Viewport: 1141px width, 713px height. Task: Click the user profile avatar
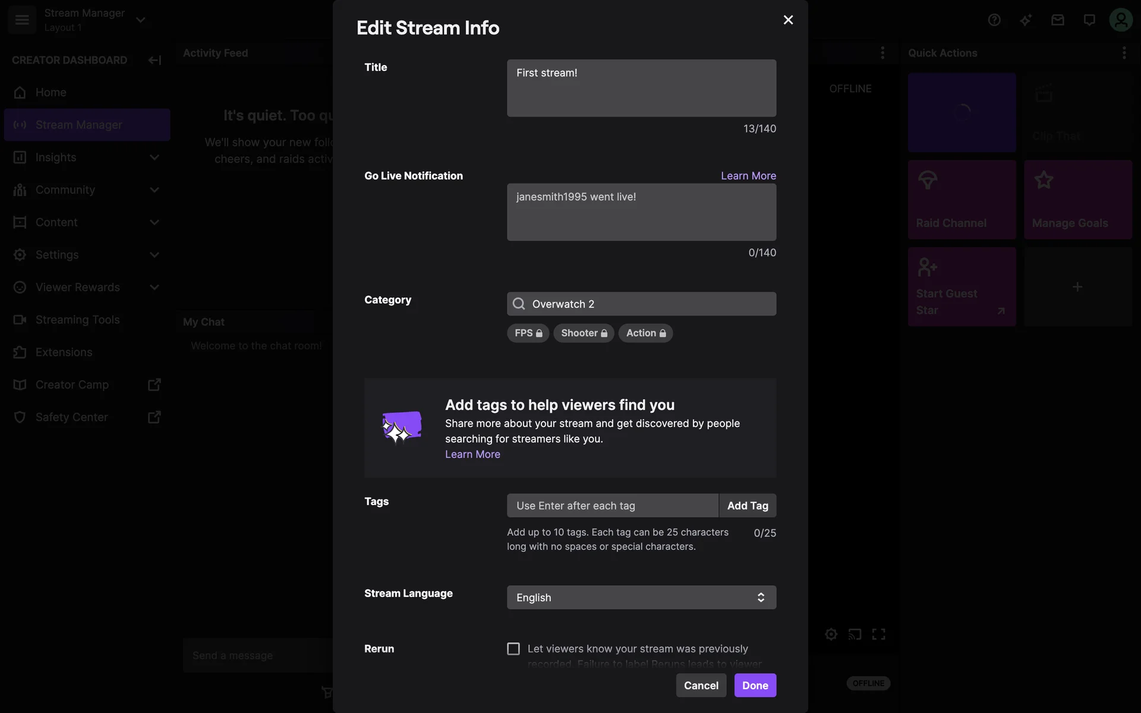click(x=1120, y=20)
